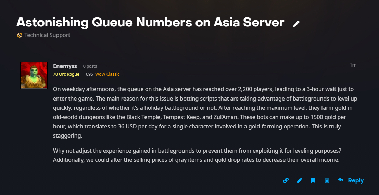Click the "0 posts" count
The height and width of the screenshot is (195, 379).
pos(90,66)
